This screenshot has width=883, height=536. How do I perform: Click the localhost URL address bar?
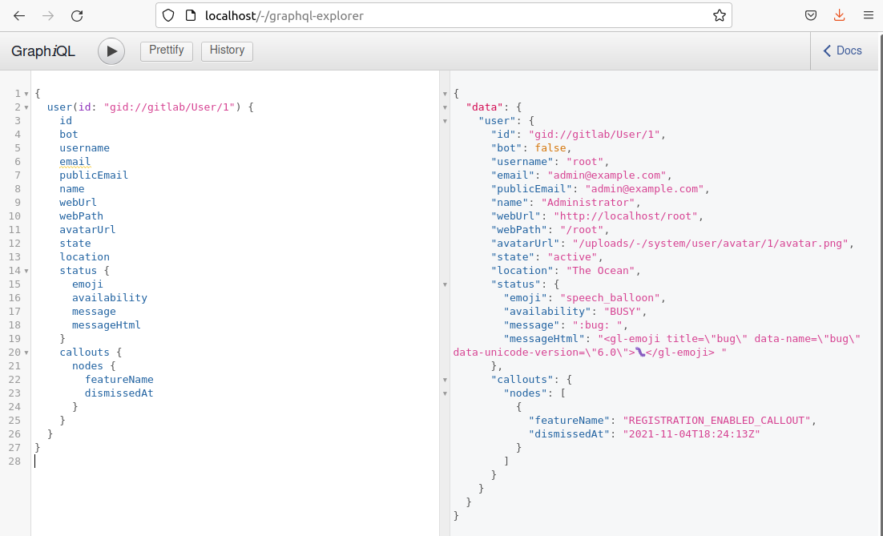pos(441,15)
